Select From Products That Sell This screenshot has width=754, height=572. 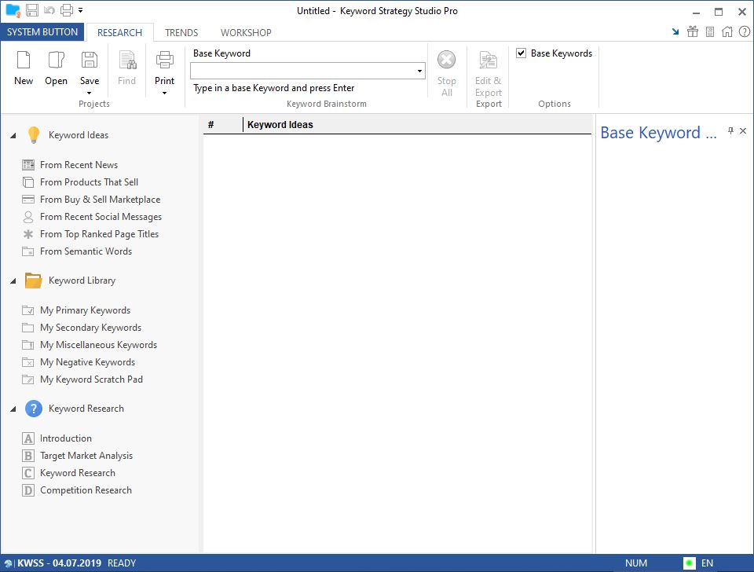click(89, 182)
